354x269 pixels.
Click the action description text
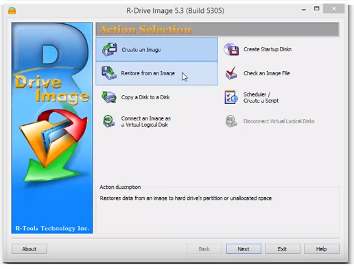click(185, 198)
